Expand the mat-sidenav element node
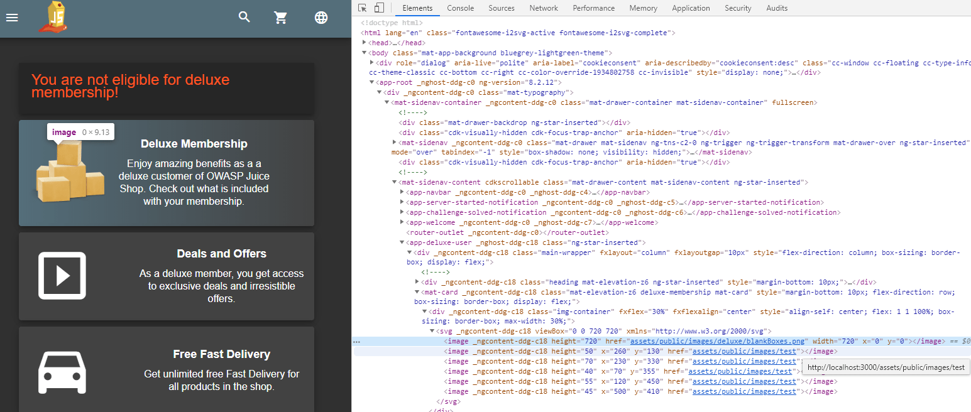Image resolution: width=971 pixels, height=412 pixels. 395,143
